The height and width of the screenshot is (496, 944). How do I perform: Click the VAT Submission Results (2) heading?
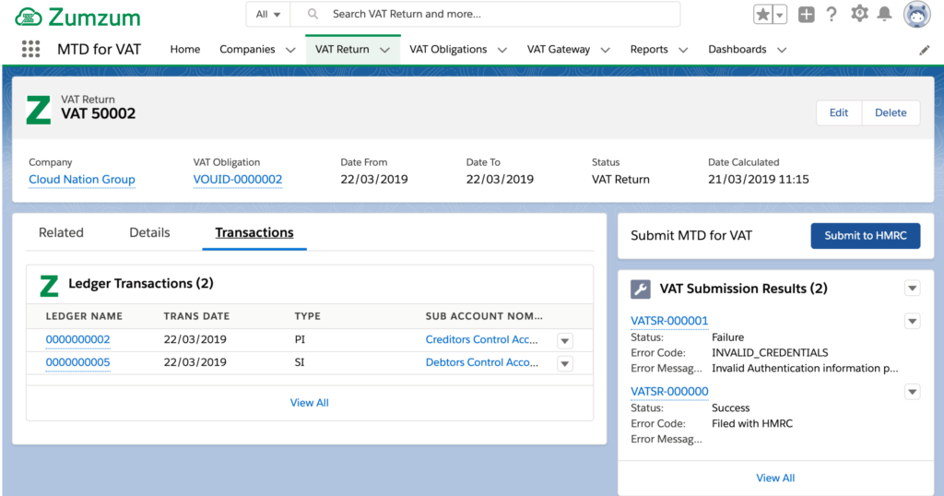tap(744, 289)
